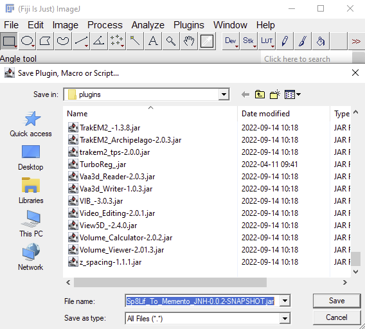Select the Multi-point tool
The image size is (365, 329).
point(117,41)
